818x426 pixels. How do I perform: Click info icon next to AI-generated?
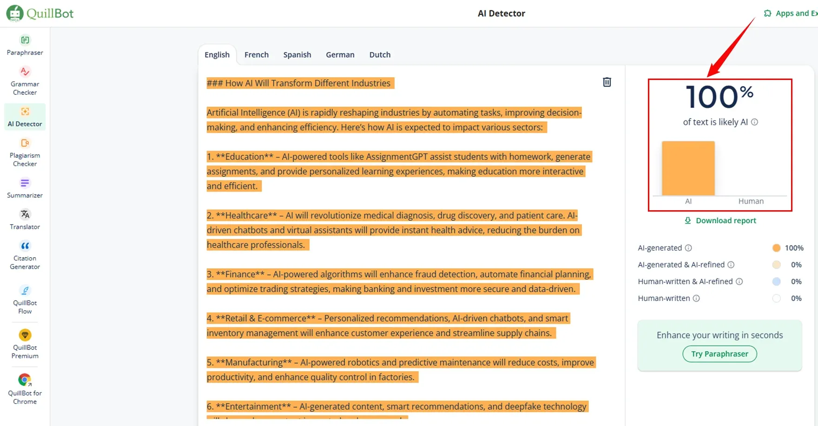pos(688,248)
